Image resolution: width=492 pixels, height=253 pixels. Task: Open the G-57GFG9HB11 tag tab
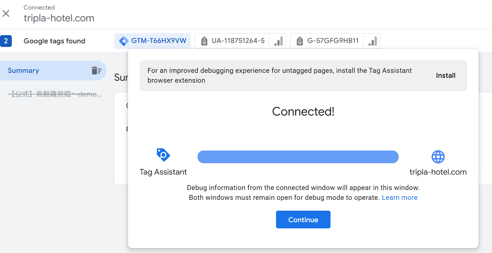click(328, 41)
